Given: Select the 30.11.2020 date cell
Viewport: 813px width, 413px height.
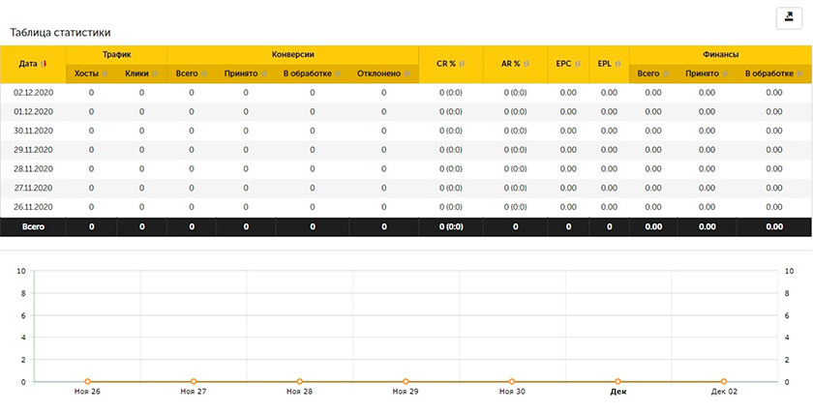Looking at the screenshot, I should pos(33,131).
